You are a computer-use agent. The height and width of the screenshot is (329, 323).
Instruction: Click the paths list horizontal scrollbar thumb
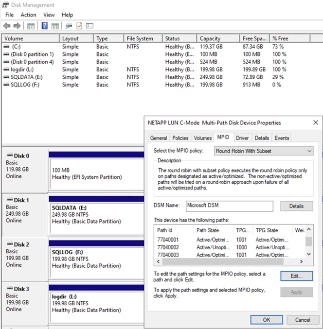[223, 261]
